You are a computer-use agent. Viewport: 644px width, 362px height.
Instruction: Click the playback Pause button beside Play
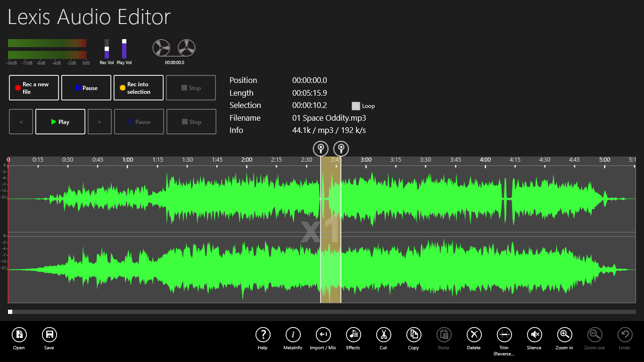[139, 122]
